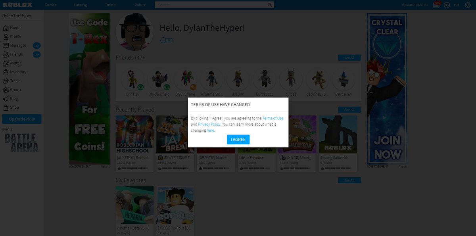Click the I AGREE button
Screen dimensions: 476x236
coord(238,139)
